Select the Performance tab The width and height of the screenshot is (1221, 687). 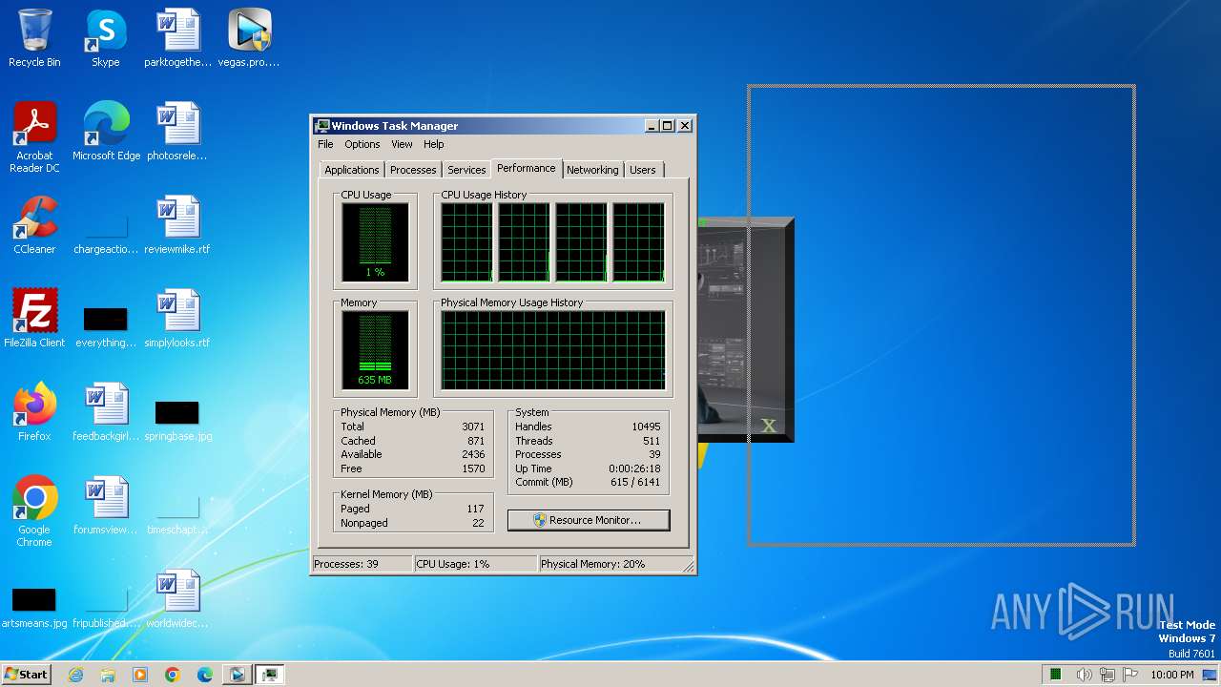[x=527, y=168]
